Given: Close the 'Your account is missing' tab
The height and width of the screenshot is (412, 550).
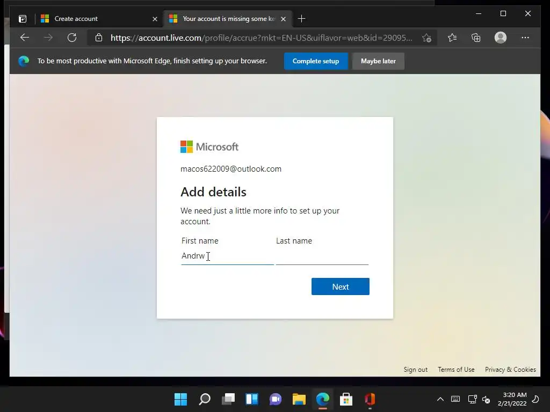Looking at the screenshot, I should (x=284, y=19).
